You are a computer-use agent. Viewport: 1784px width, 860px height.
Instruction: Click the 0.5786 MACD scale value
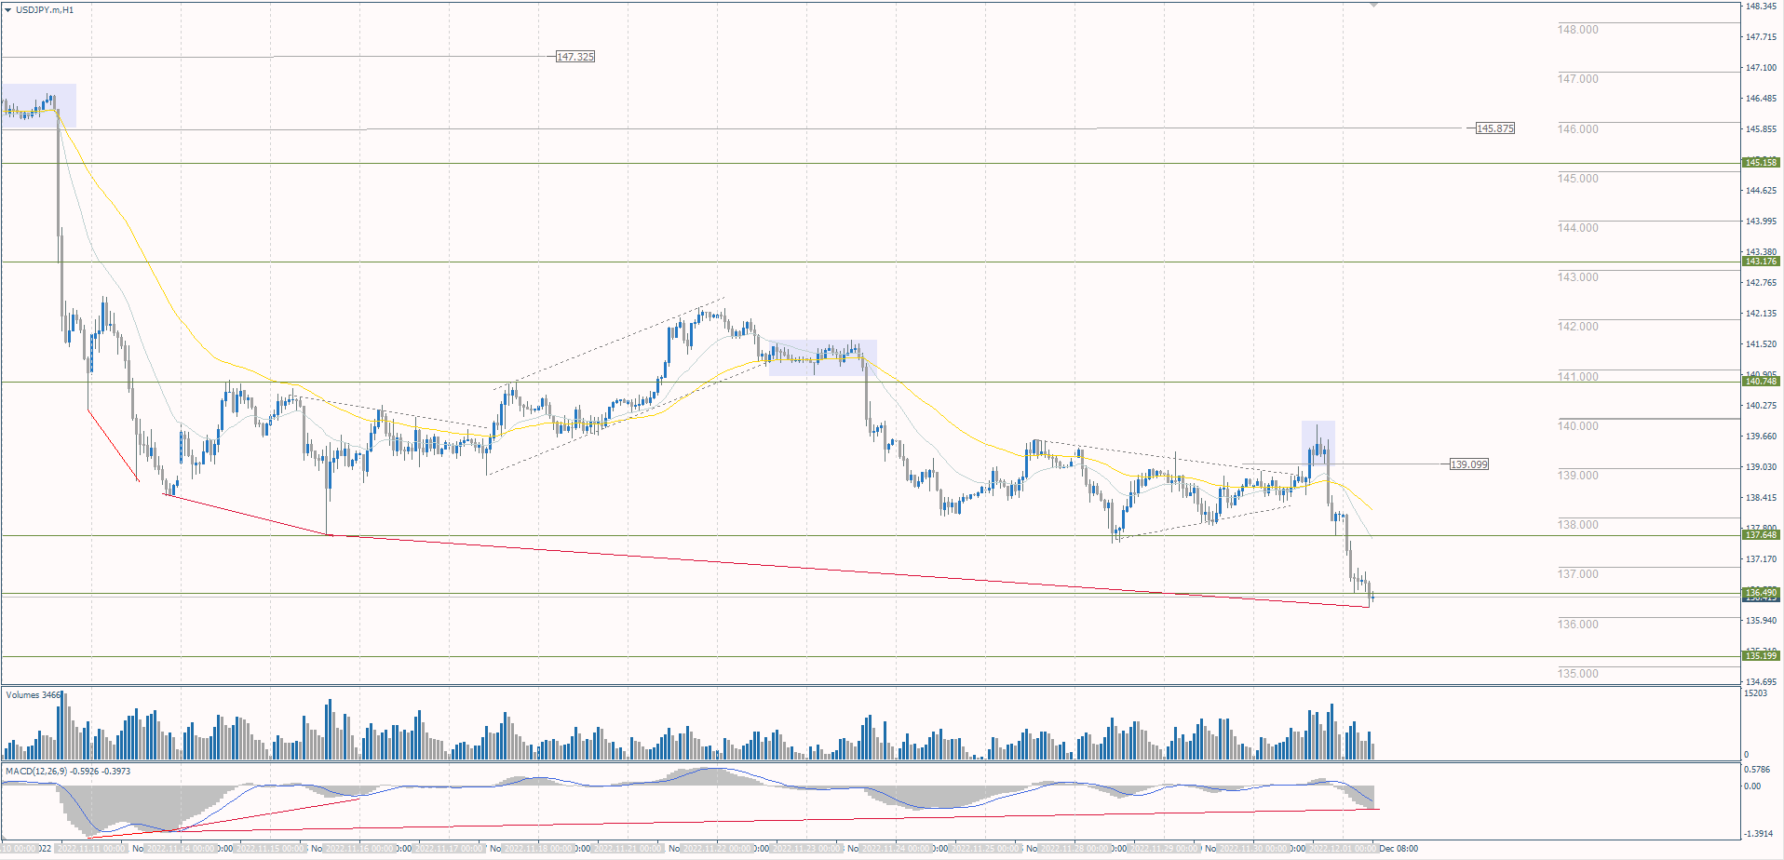tap(1757, 770)
